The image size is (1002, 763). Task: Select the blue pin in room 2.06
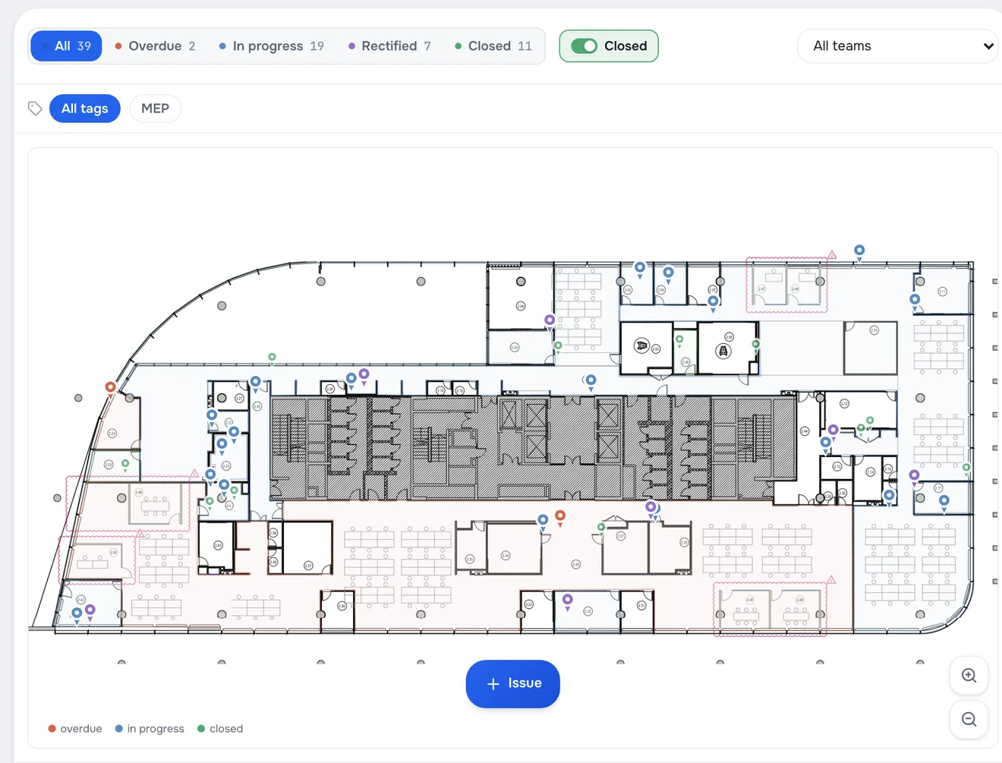click(x=668, y=273)
